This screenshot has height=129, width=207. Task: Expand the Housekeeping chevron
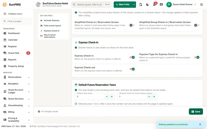29,106
